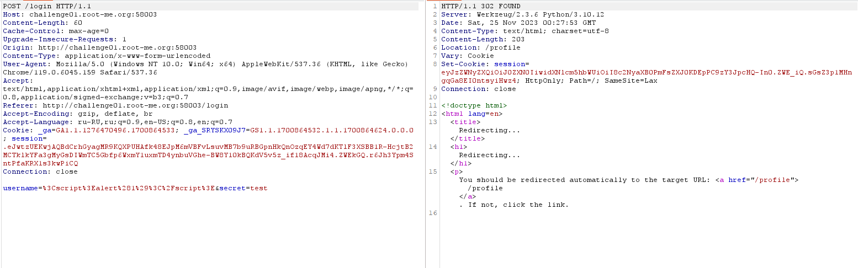Click the 'Cookie: _ga=' header line
858x268 pixels.
click(x=208, y=130)
